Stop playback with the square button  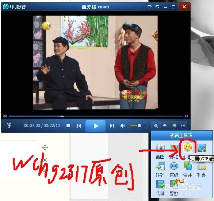pyautogui.click(x=68, y=125)
